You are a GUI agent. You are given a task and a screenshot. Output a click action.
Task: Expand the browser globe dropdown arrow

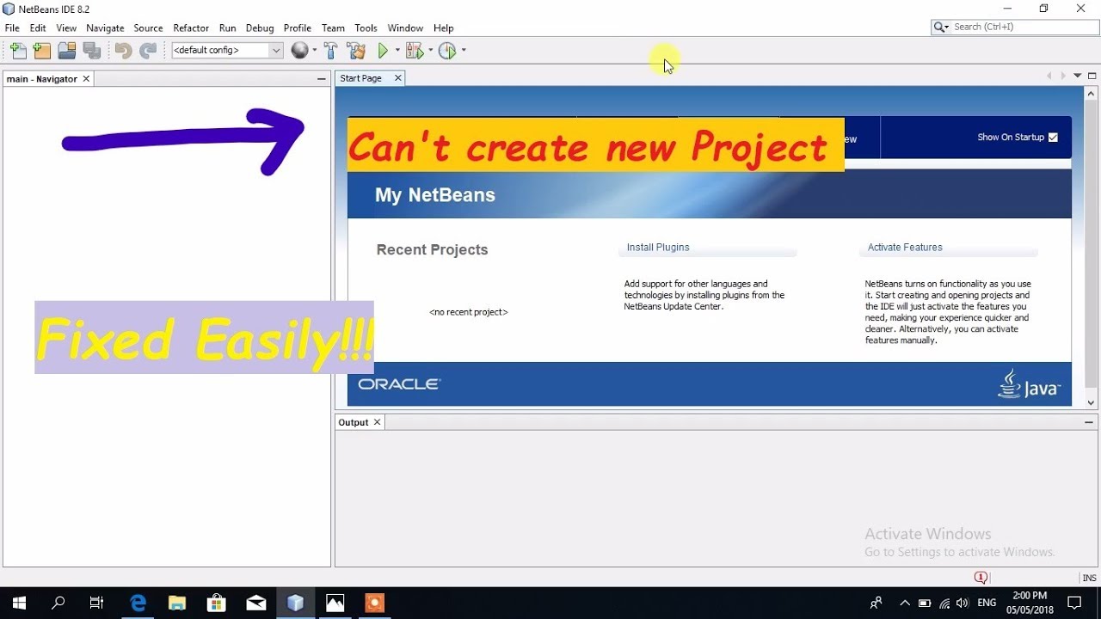(x=314, y=51)
